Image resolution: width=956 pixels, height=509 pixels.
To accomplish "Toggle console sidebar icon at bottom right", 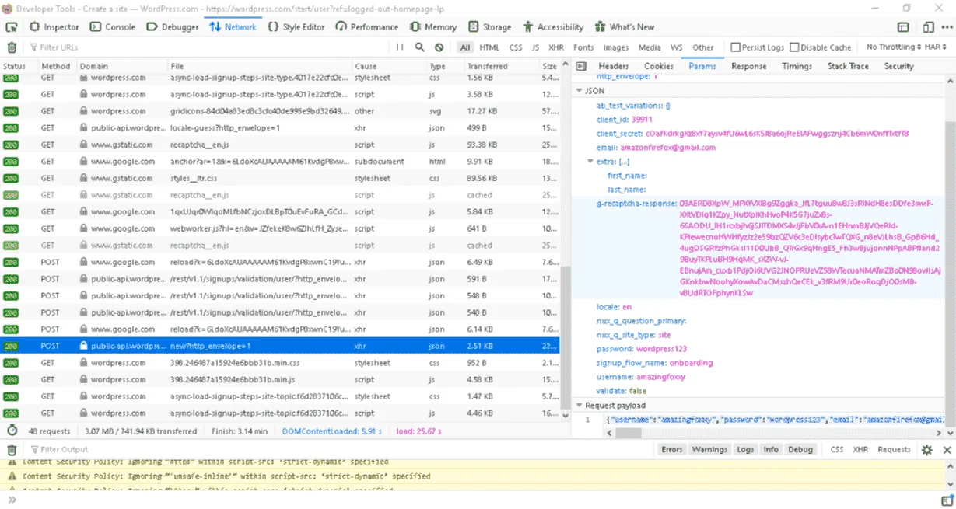I will [x=946, y=500].
